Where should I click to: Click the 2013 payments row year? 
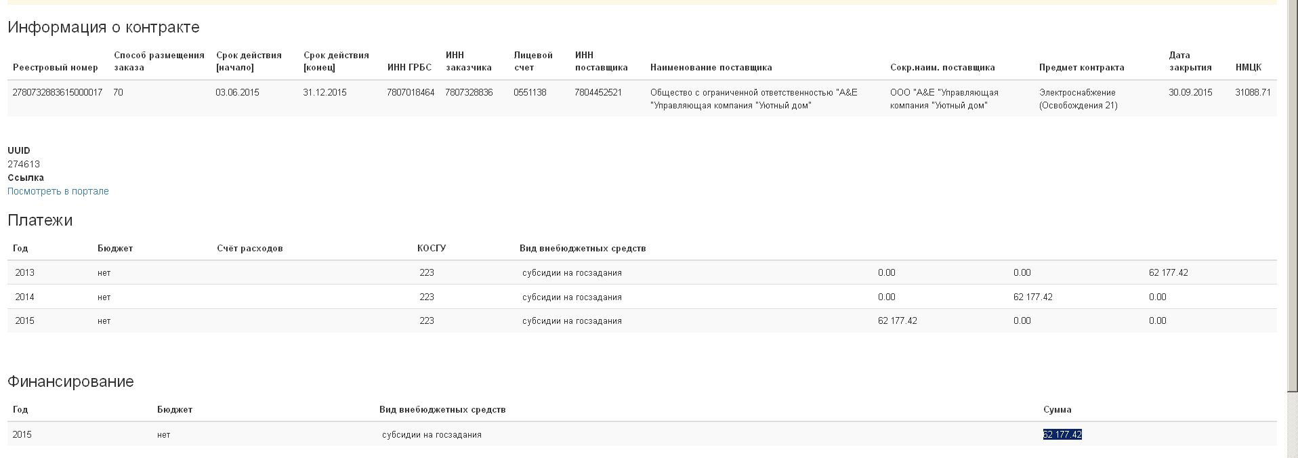point(24,272)
